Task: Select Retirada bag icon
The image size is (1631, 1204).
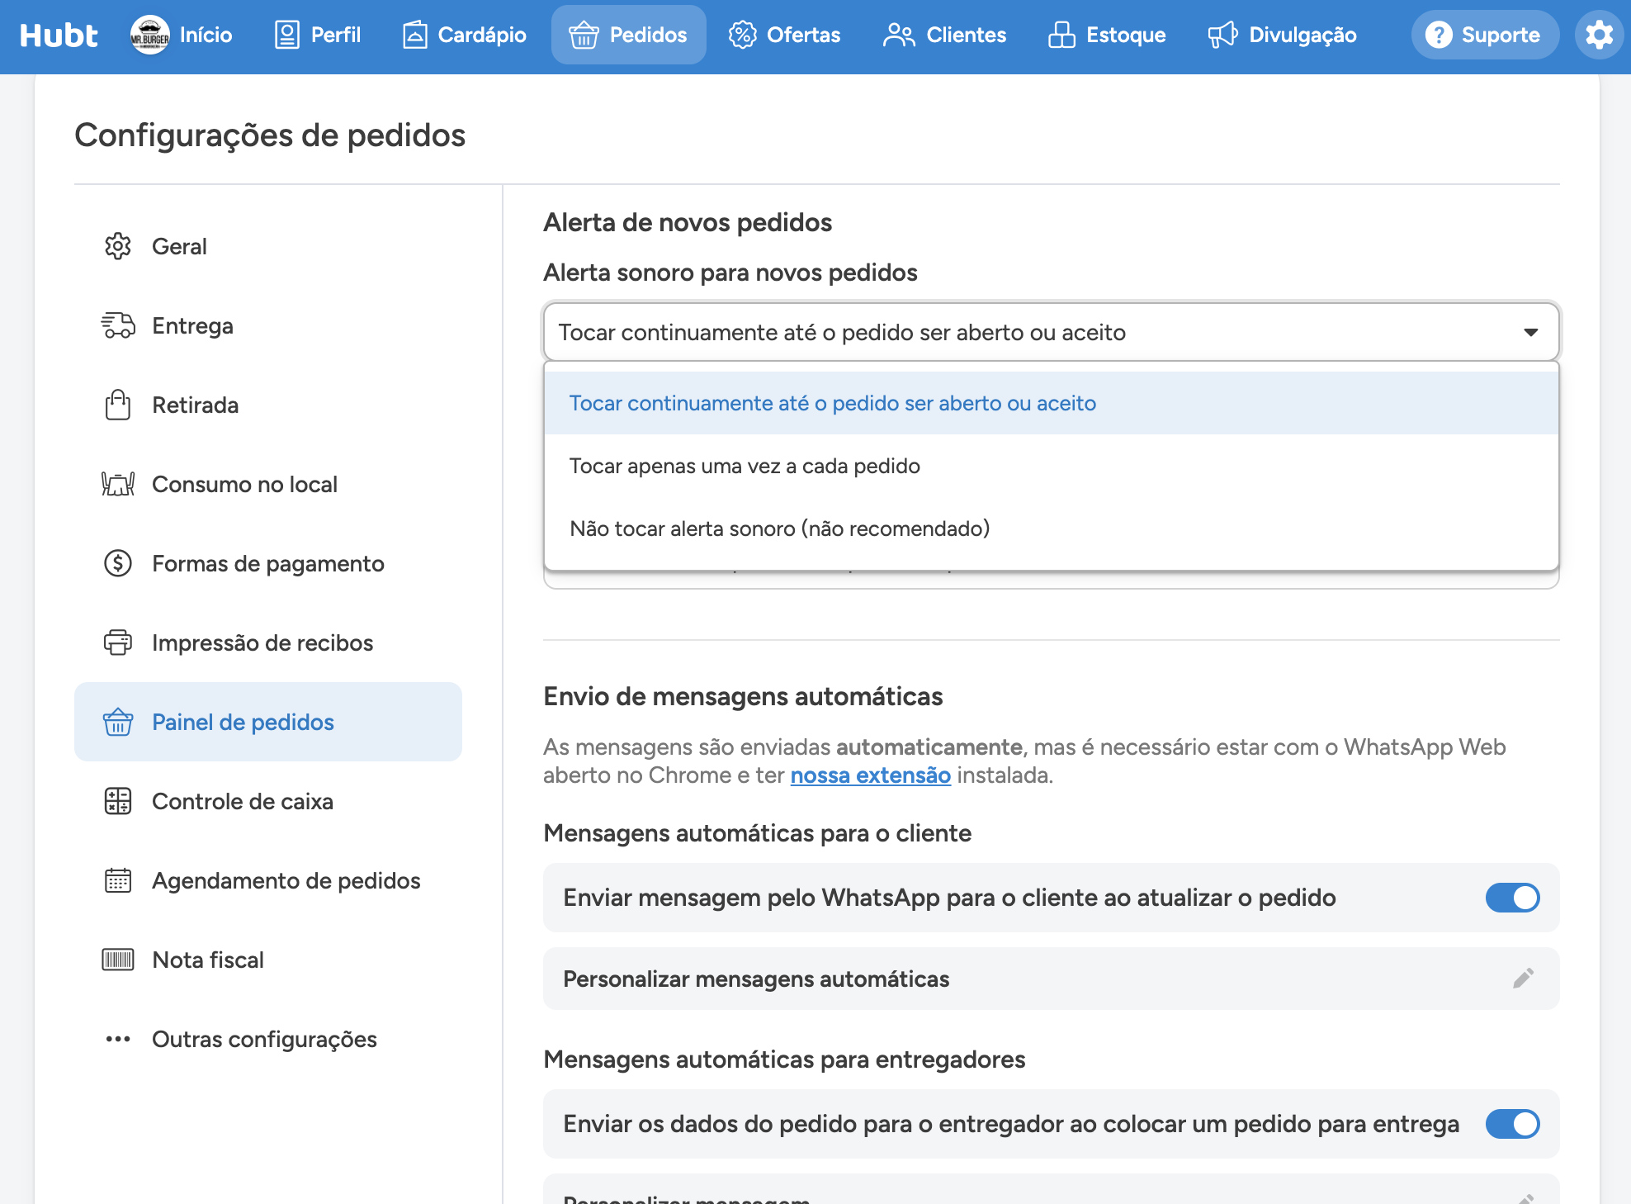Action: (x=118, y=405)
